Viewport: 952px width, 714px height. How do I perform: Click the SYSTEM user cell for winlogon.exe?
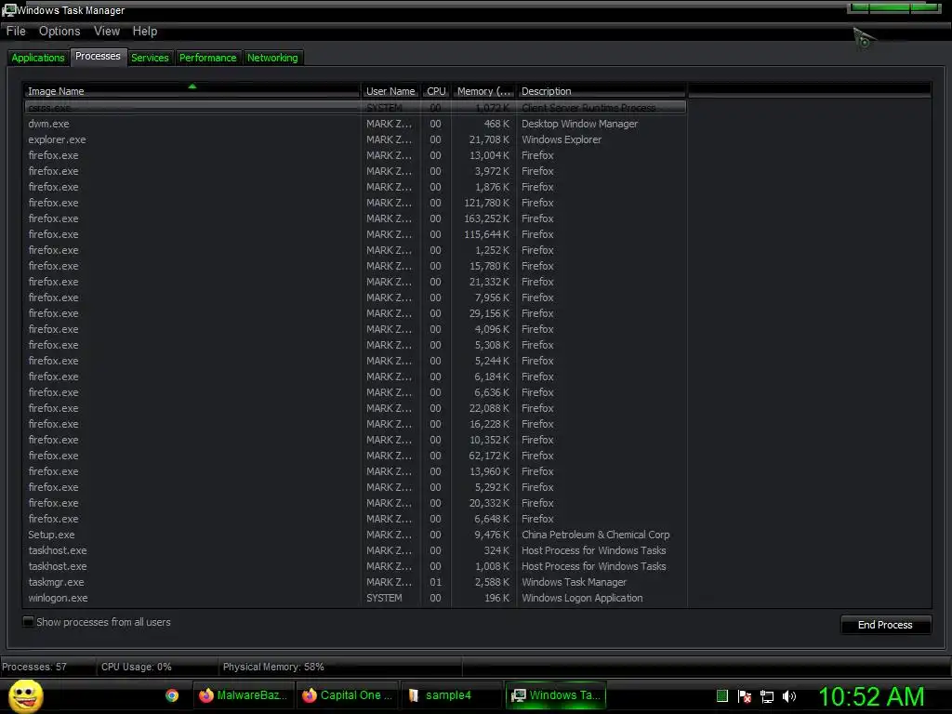(x=384, y=598)
